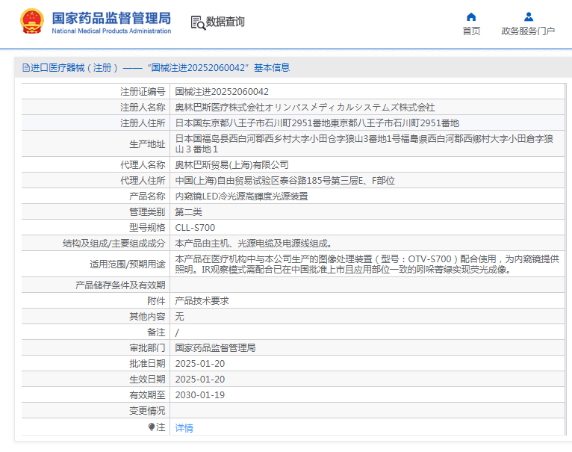Image resolution: width=572 pixels, height=452 pixels.
Task: Click the national emblem logo
Action: (32, 22)
